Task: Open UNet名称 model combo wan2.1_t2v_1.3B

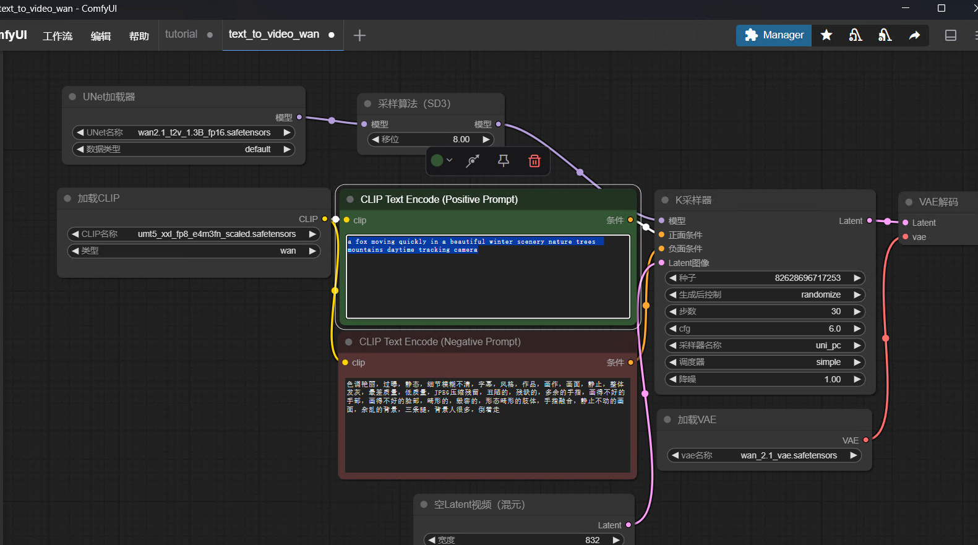Action: coord(184,132)
